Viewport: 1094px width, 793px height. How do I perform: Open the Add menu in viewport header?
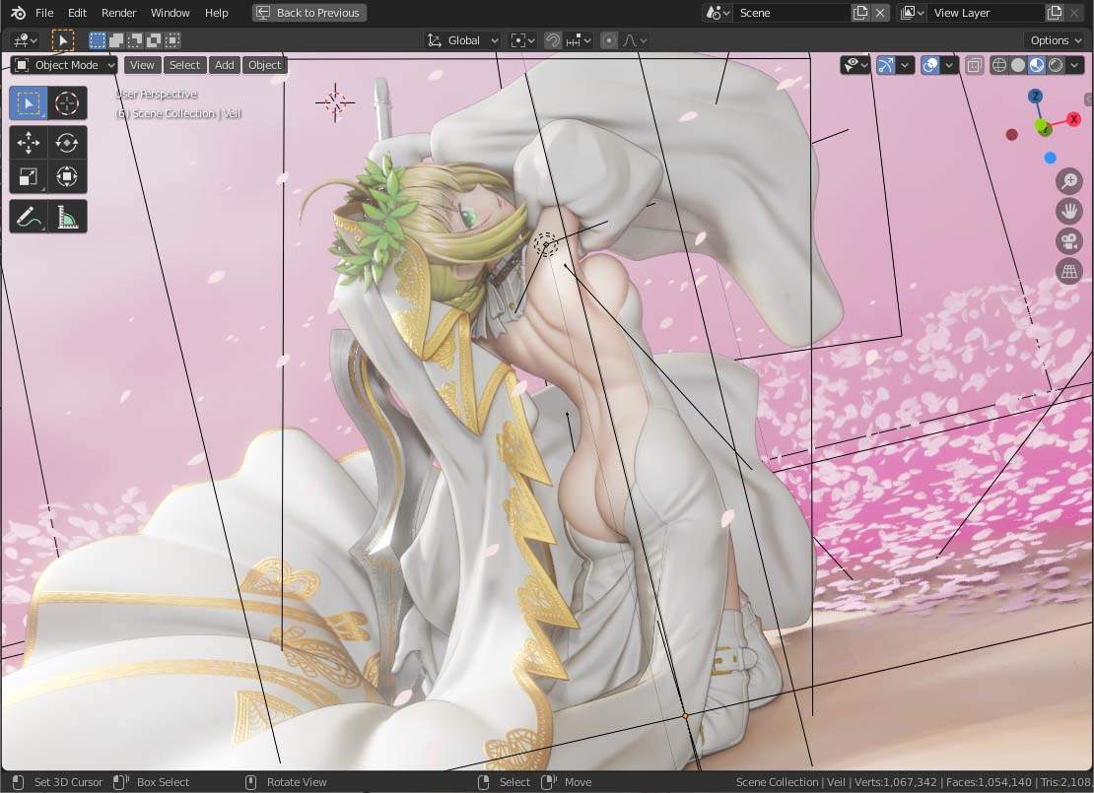pos(224,65)
